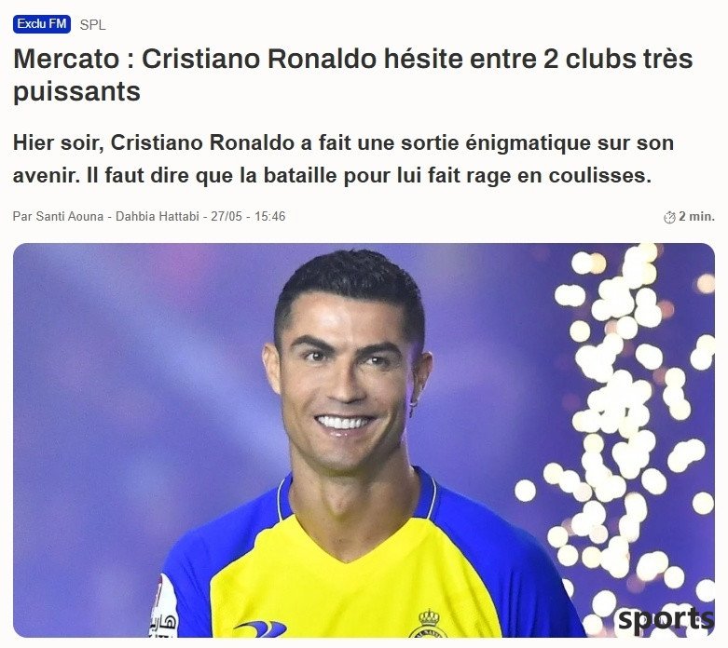
Task: Open author Dahbia Hattabi's profile
Action: point(157,217)
